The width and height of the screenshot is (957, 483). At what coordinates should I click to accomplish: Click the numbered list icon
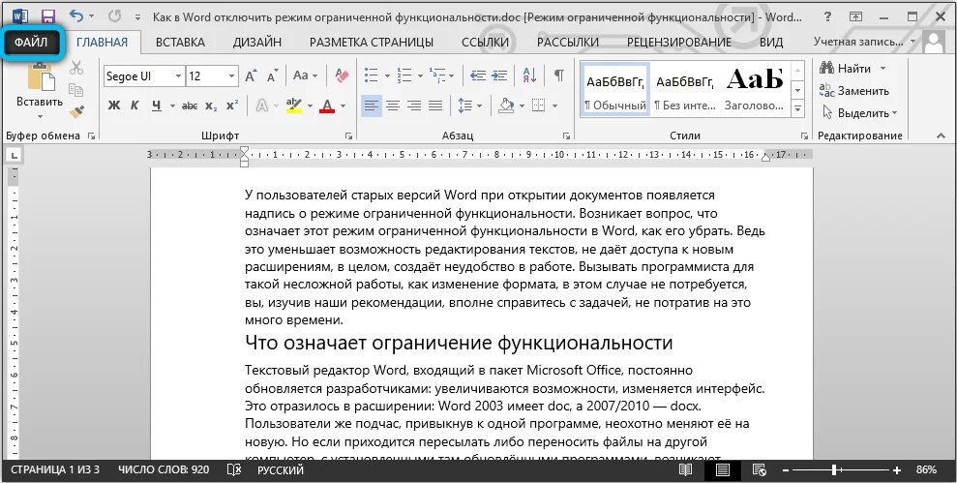point(404,75)
